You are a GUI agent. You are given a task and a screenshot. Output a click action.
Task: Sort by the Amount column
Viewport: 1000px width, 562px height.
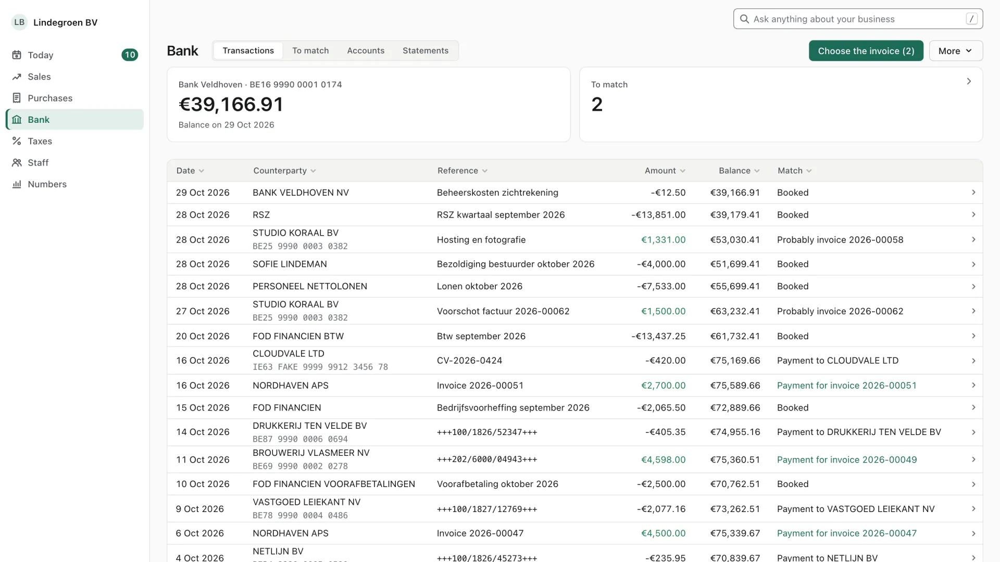pos(665,171)
